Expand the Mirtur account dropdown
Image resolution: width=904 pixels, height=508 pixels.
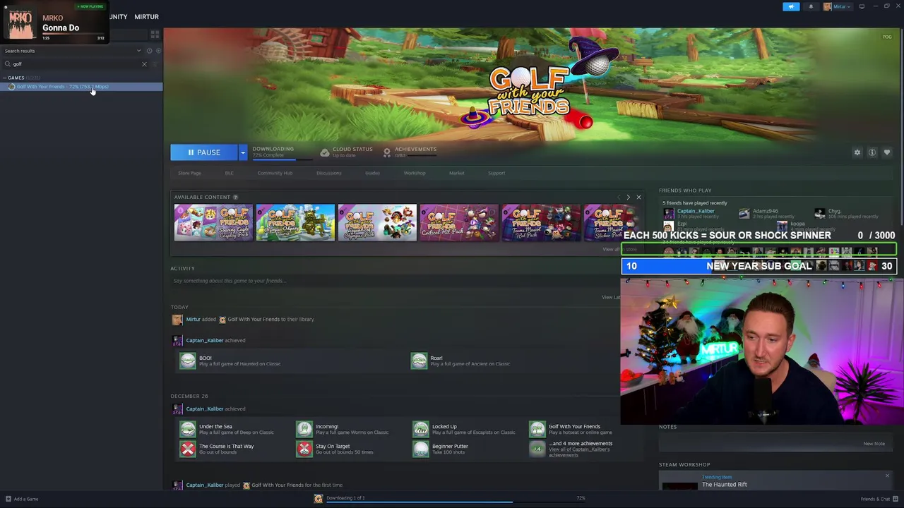tap(838, 6)
